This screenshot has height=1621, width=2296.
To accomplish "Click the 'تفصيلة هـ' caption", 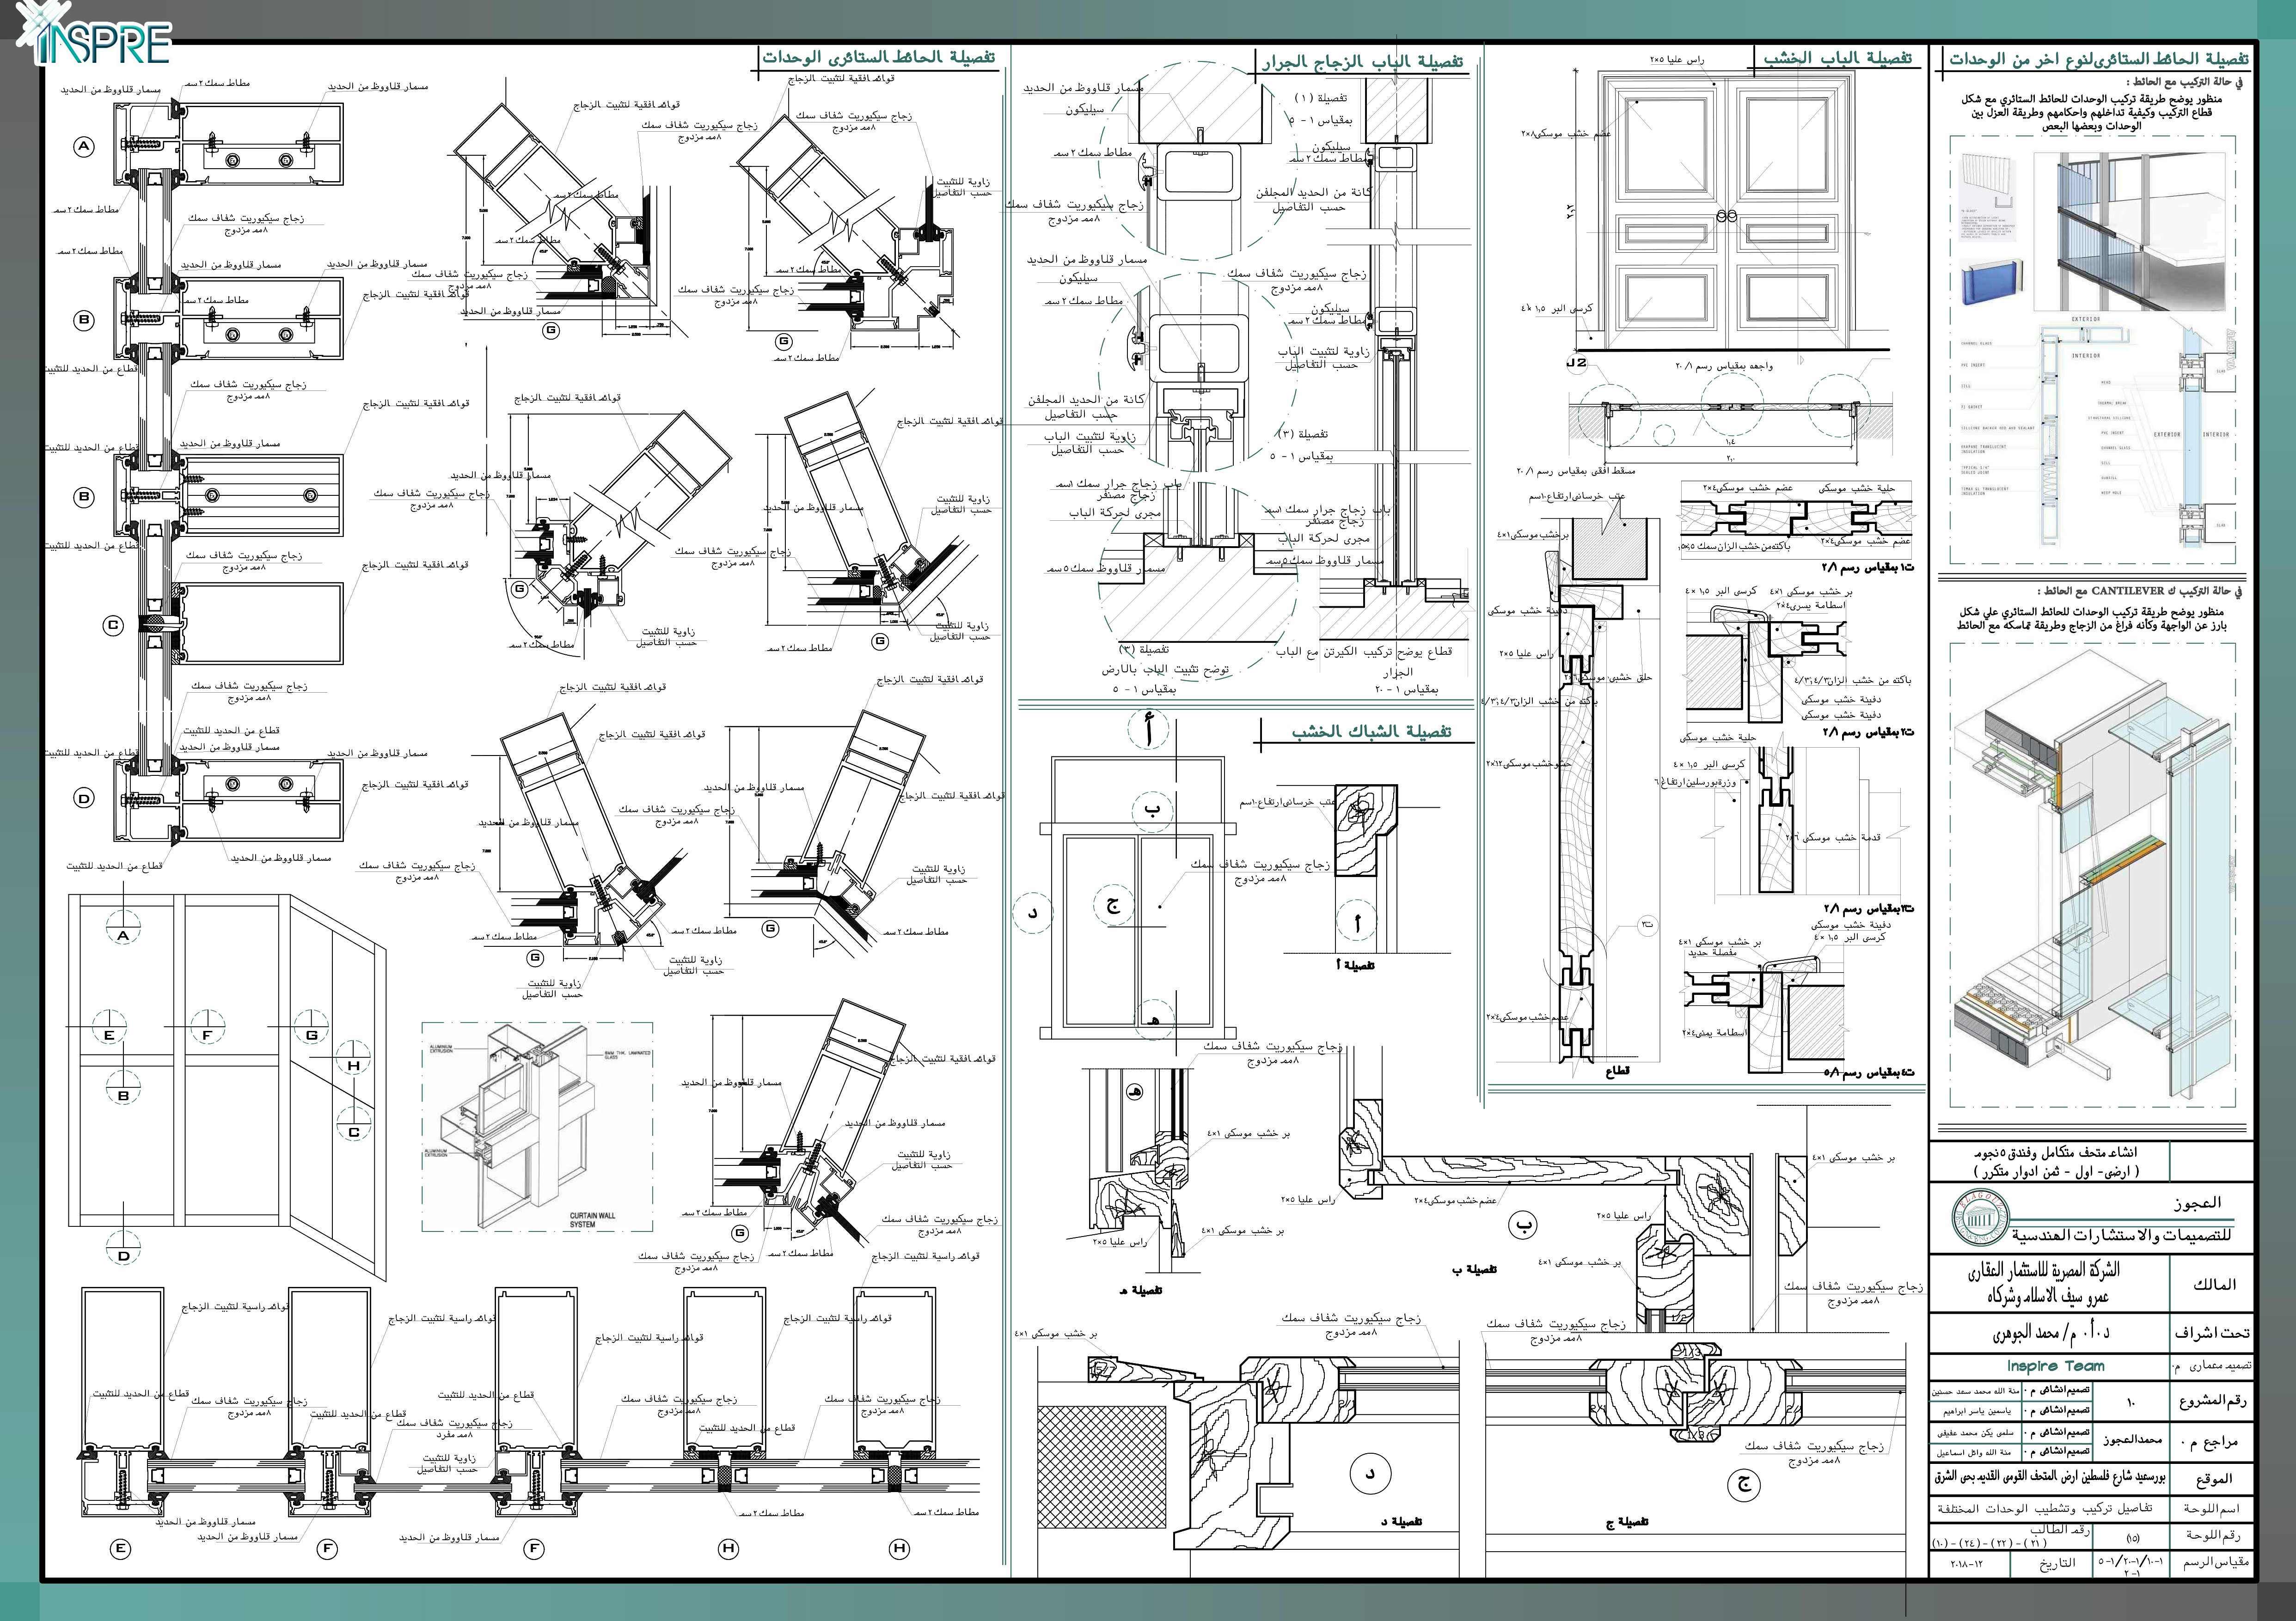I will pyautogui.click(x=1140, y=1290).
